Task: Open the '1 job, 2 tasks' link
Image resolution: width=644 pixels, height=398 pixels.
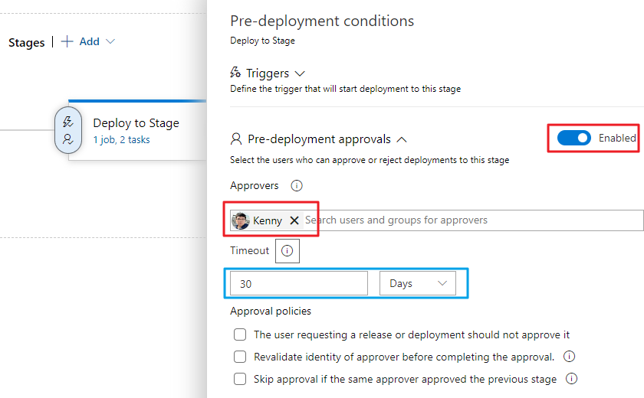Action: pos(121,140)
